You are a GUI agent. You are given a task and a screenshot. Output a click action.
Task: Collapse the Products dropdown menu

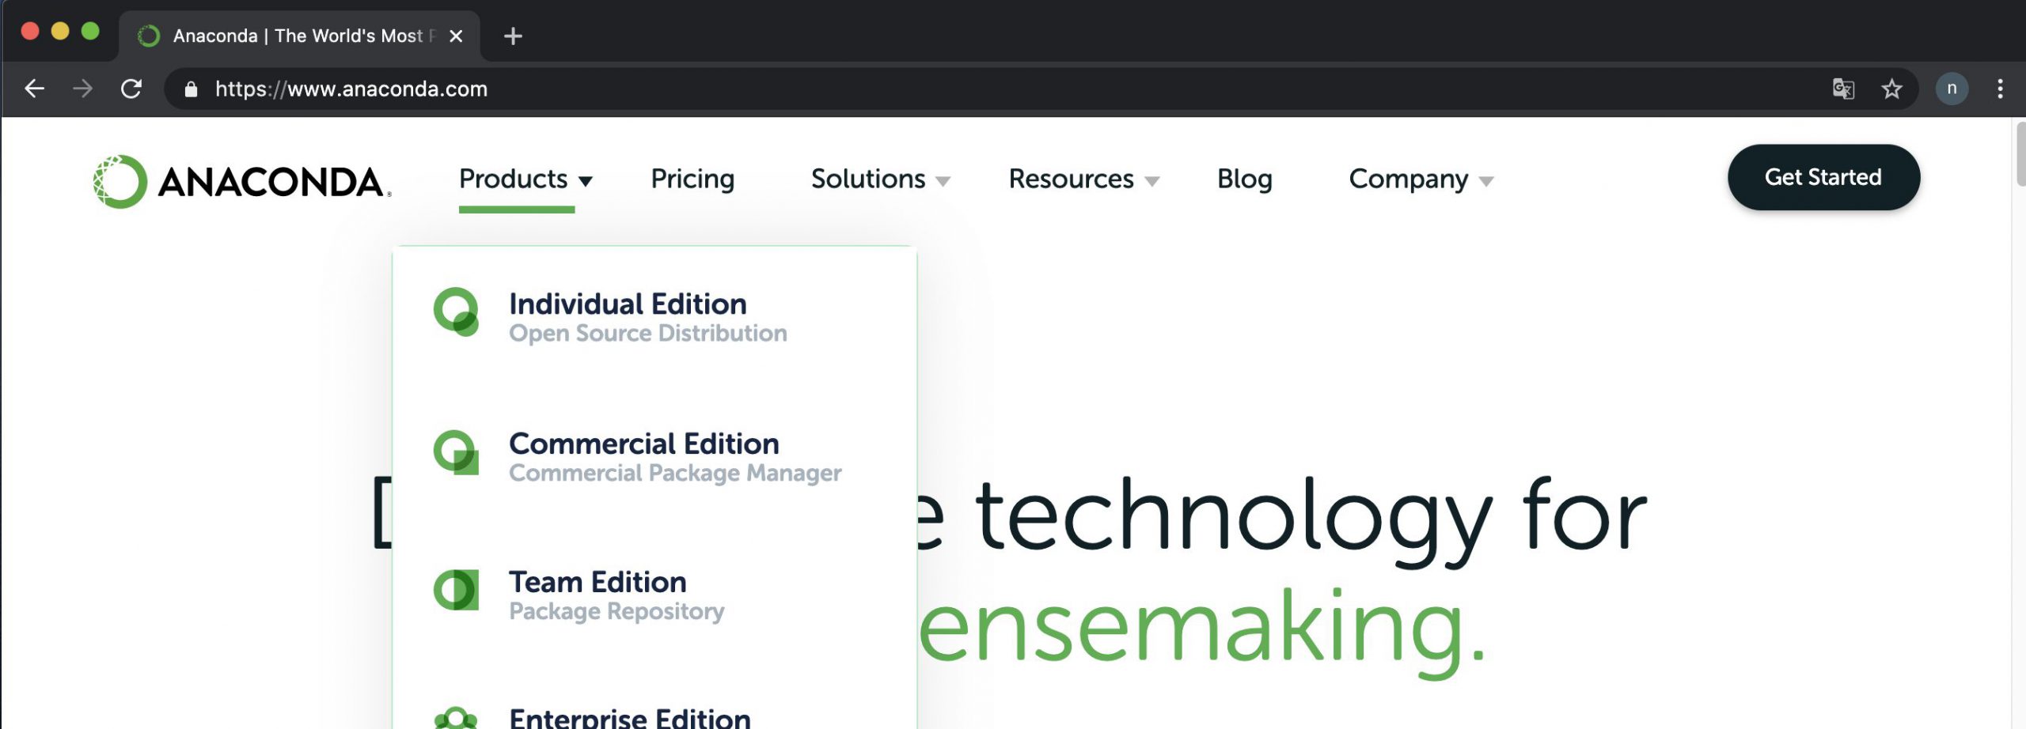(525, 179)
